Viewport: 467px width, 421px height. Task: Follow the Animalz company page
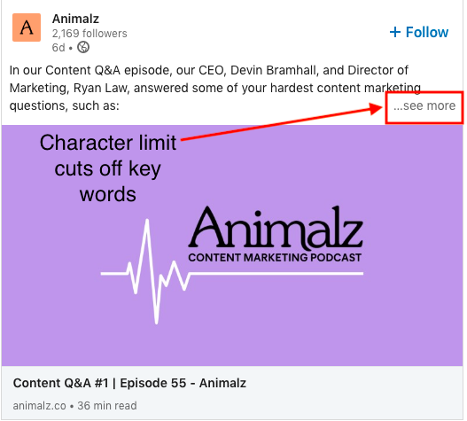coord(419,32)
